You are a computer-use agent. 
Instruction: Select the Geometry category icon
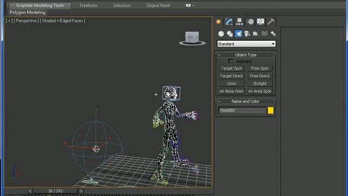click(221, 34)
